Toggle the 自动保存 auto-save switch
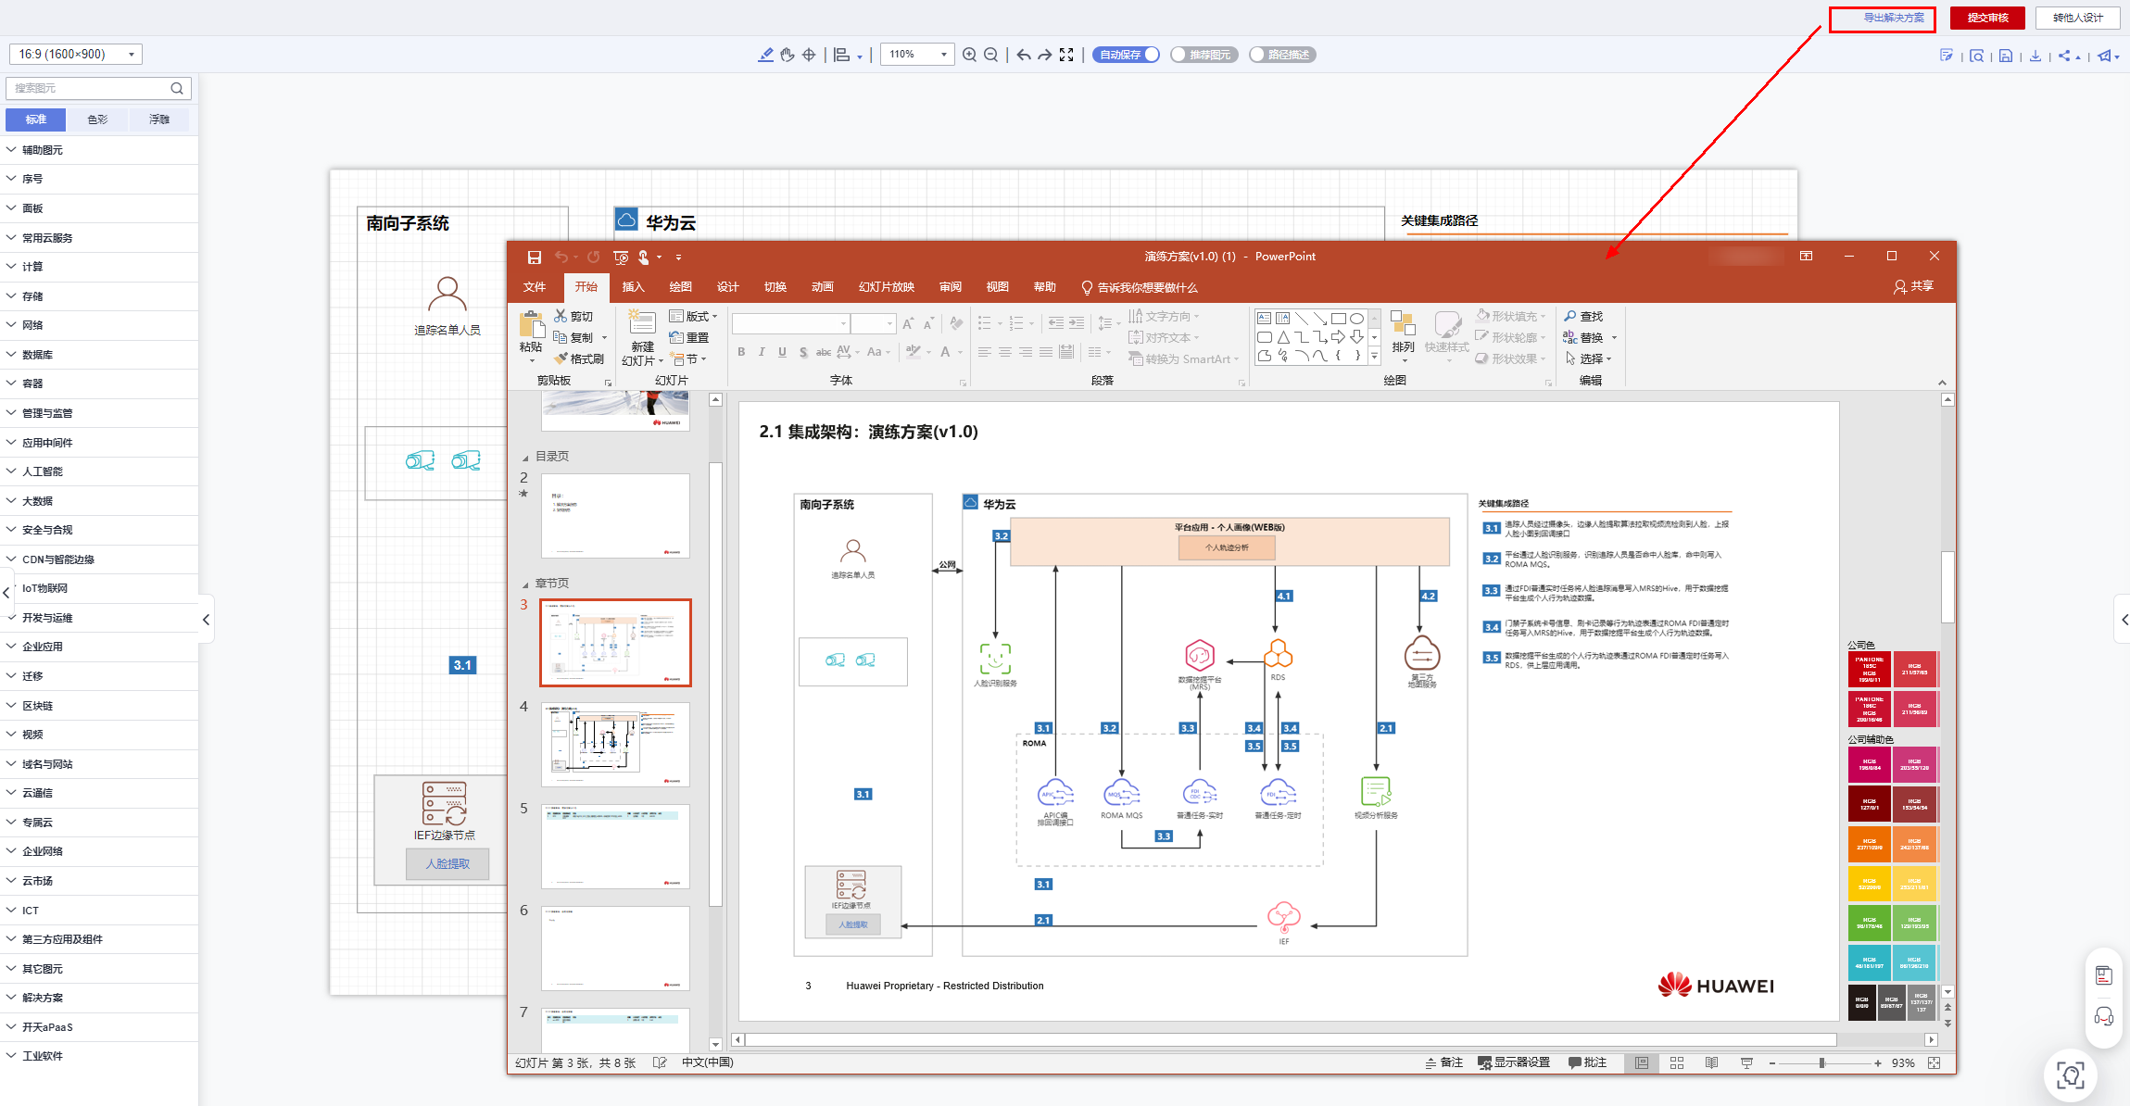This screenshot has height=1106, width=2130. coord(1126,55)
